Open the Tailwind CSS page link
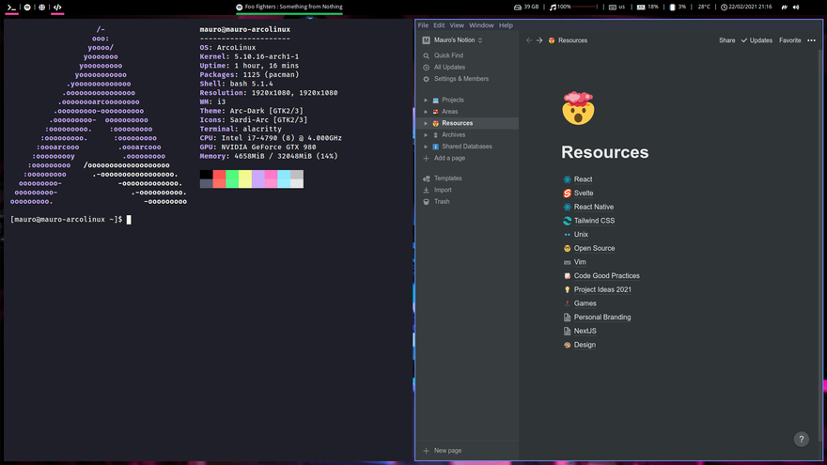The height and width of the screenshot is (465, 827). click(594, 221)
